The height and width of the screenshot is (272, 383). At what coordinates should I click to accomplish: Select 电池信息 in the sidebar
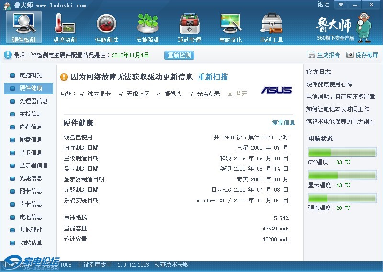coord(31,217)
